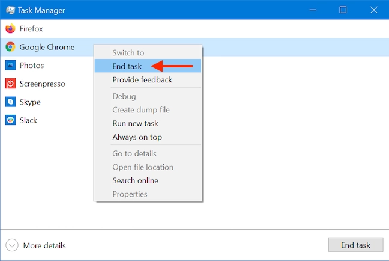Click the Skype app icon
Viewport: 389px width, 261px height.
(x=10, y=102)
